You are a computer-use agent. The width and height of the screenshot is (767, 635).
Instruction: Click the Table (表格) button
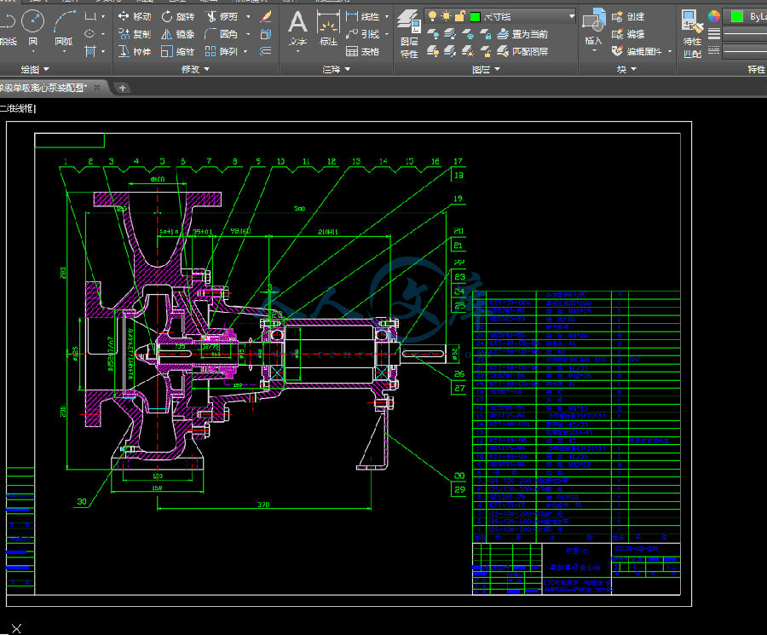coord(362,51)
